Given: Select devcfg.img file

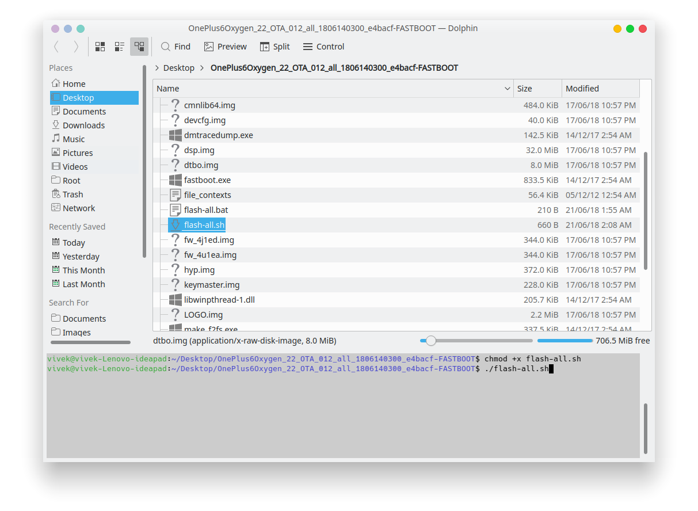Looking at the screenshot, I should [205, 120].
